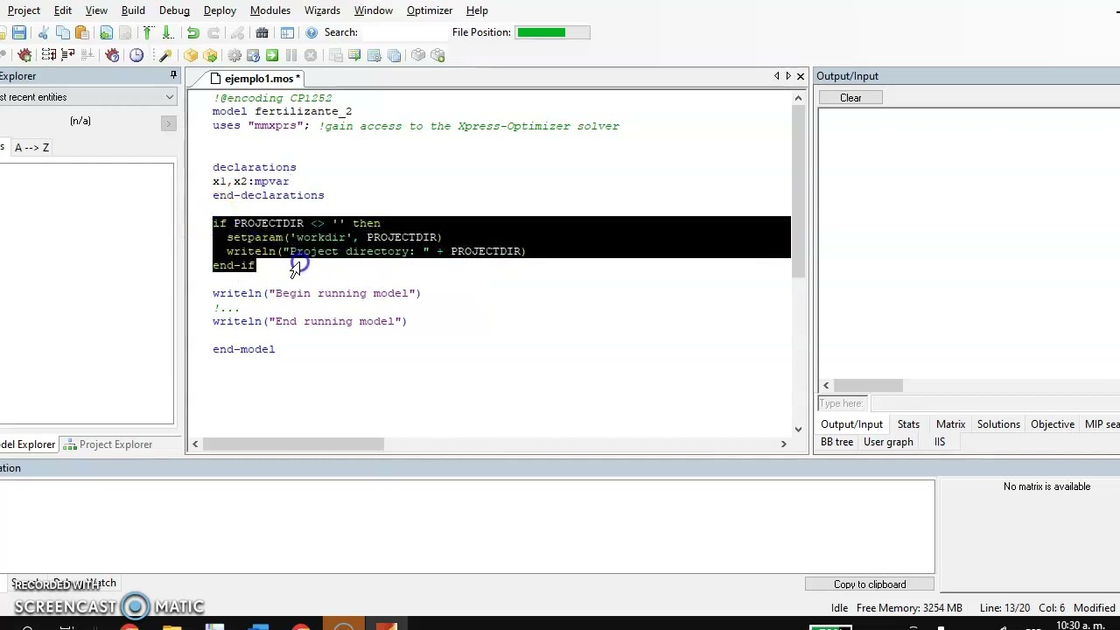
Task: Click the green down arrow icon
Action: coord(166,32)
